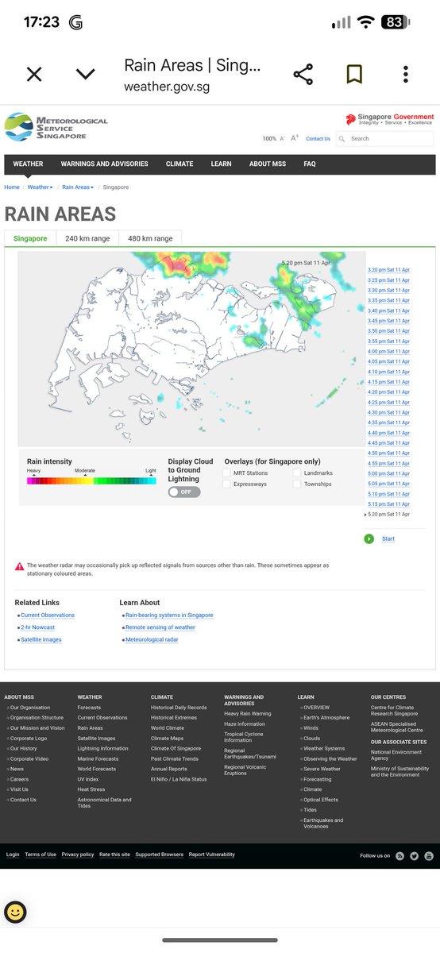
Task: Open the ABOUT MSS navigation menu
Action: tap(268, 164)
